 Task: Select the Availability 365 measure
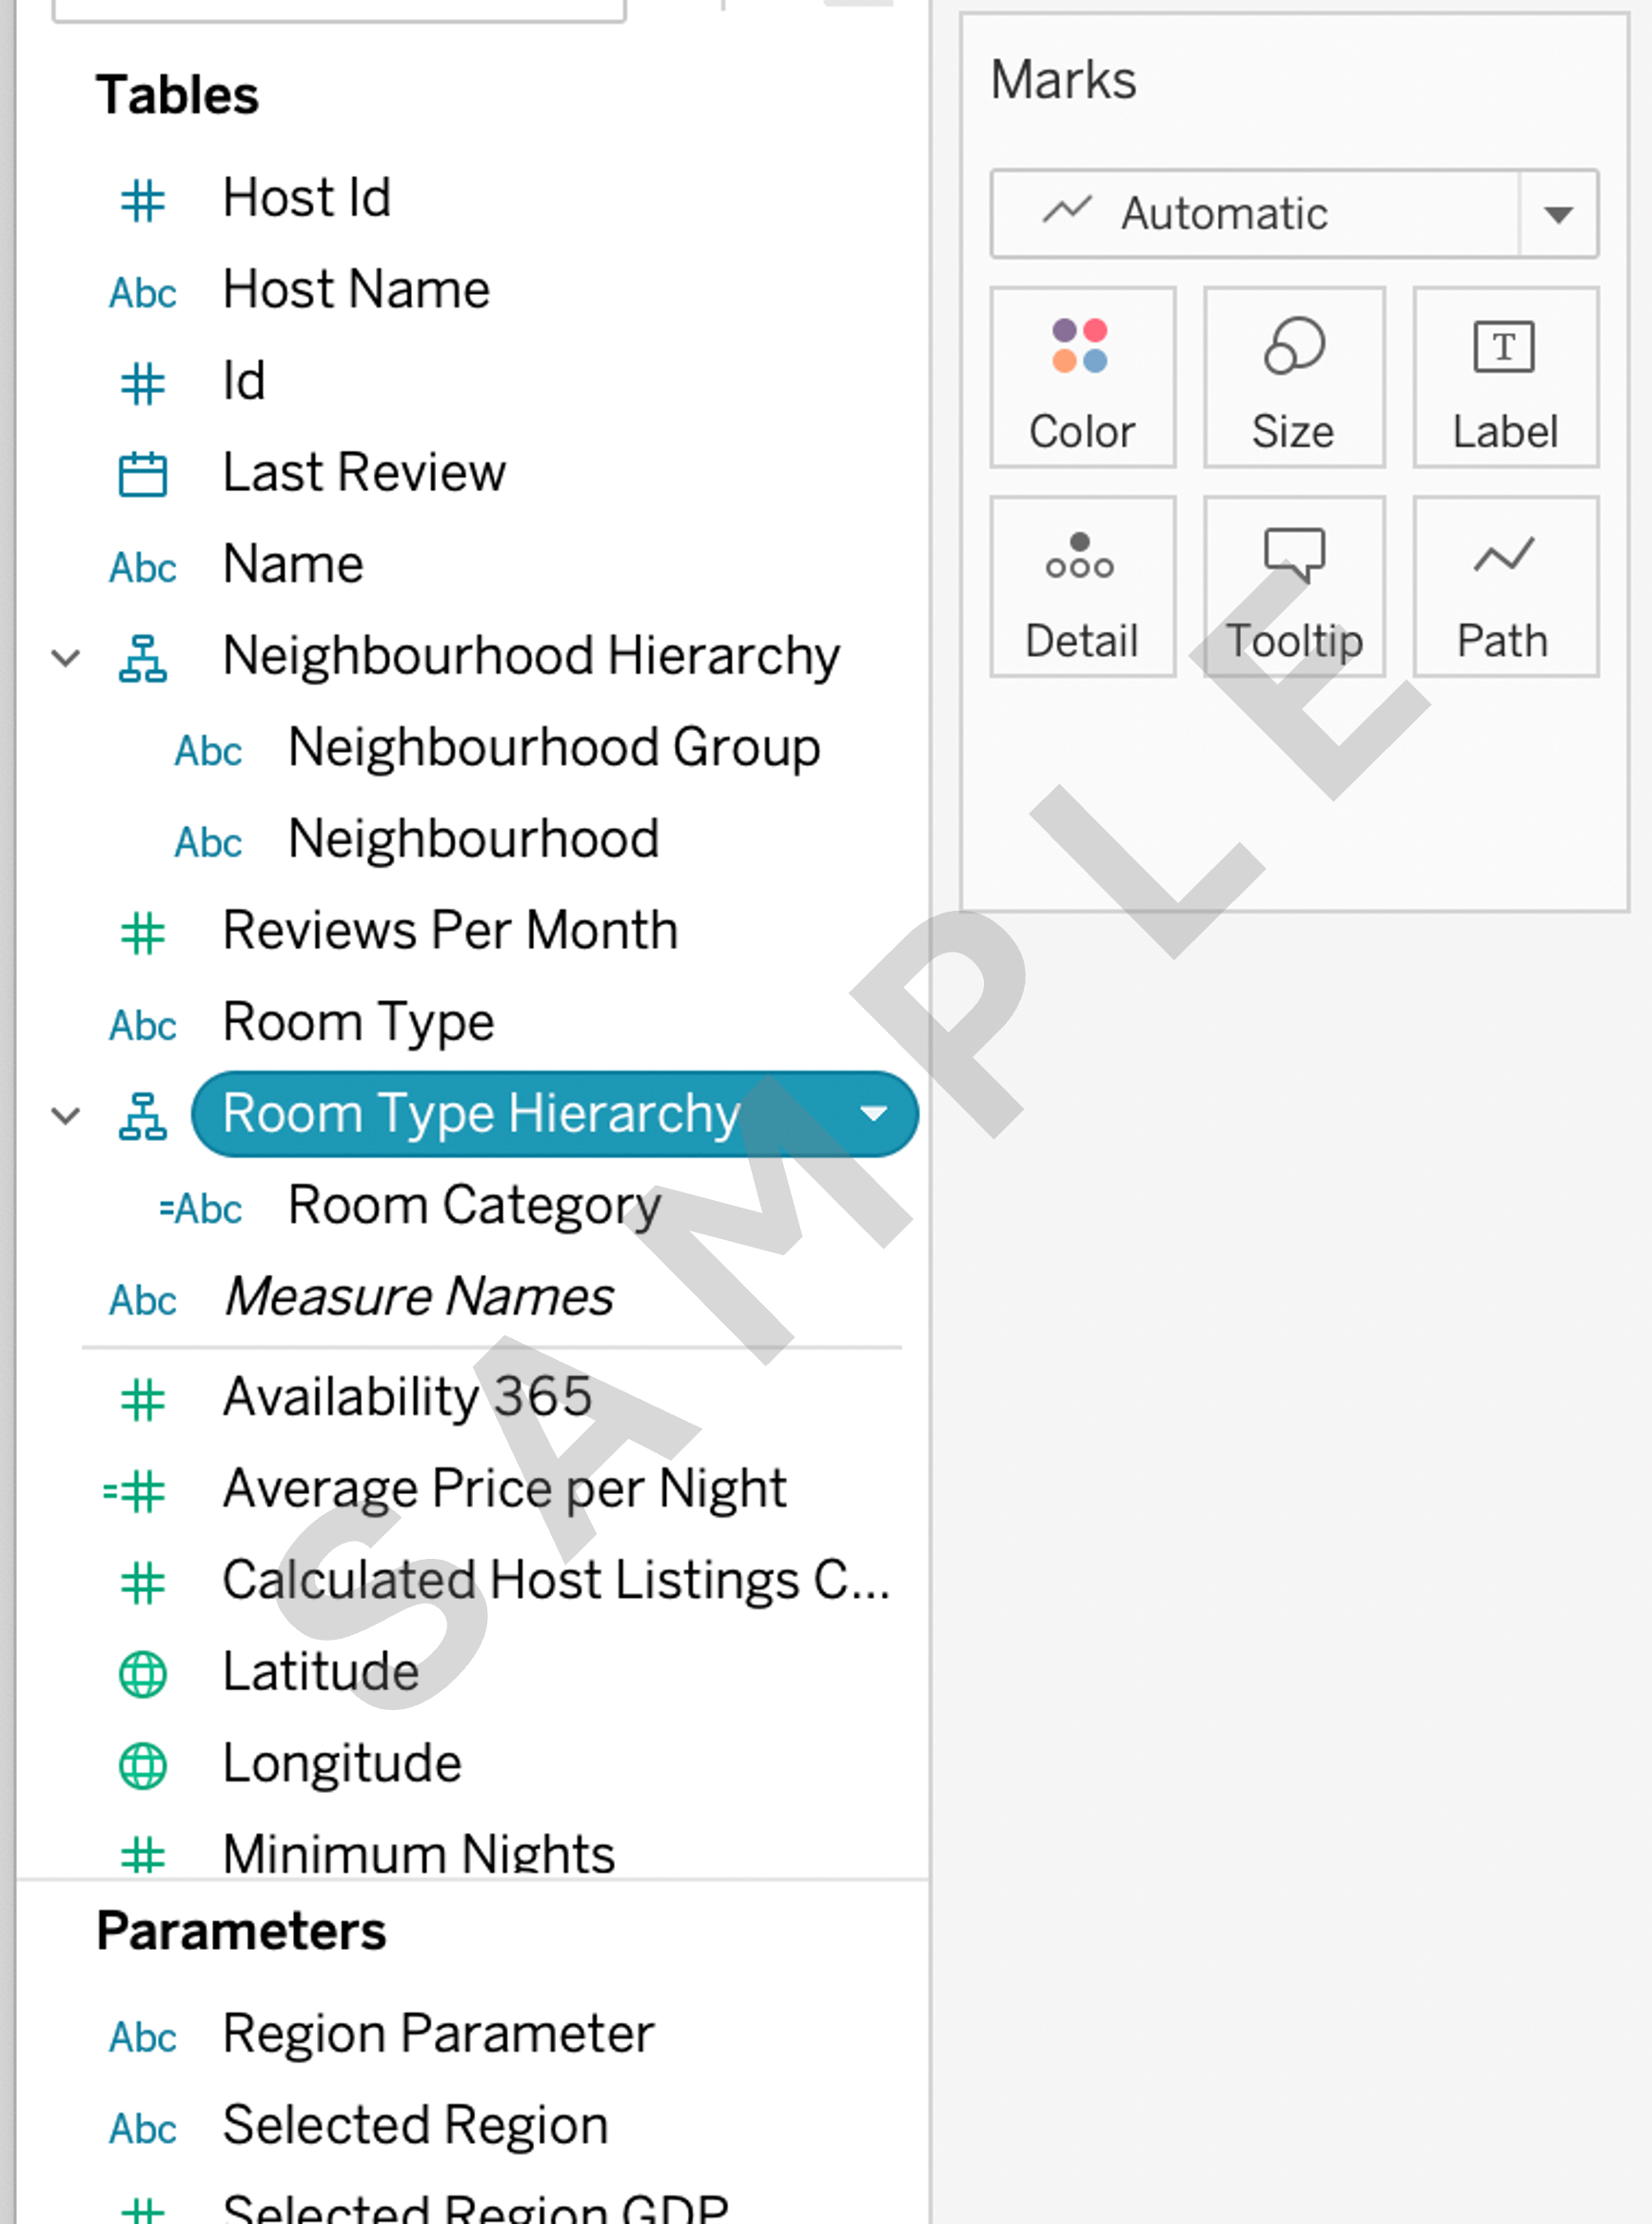point(407,1397)
